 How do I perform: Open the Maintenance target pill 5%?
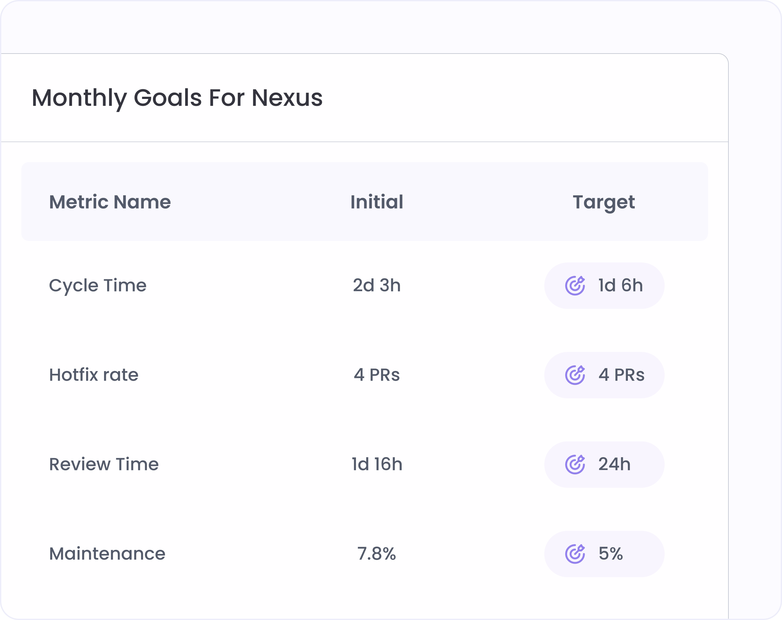click(x=604, y=554)
